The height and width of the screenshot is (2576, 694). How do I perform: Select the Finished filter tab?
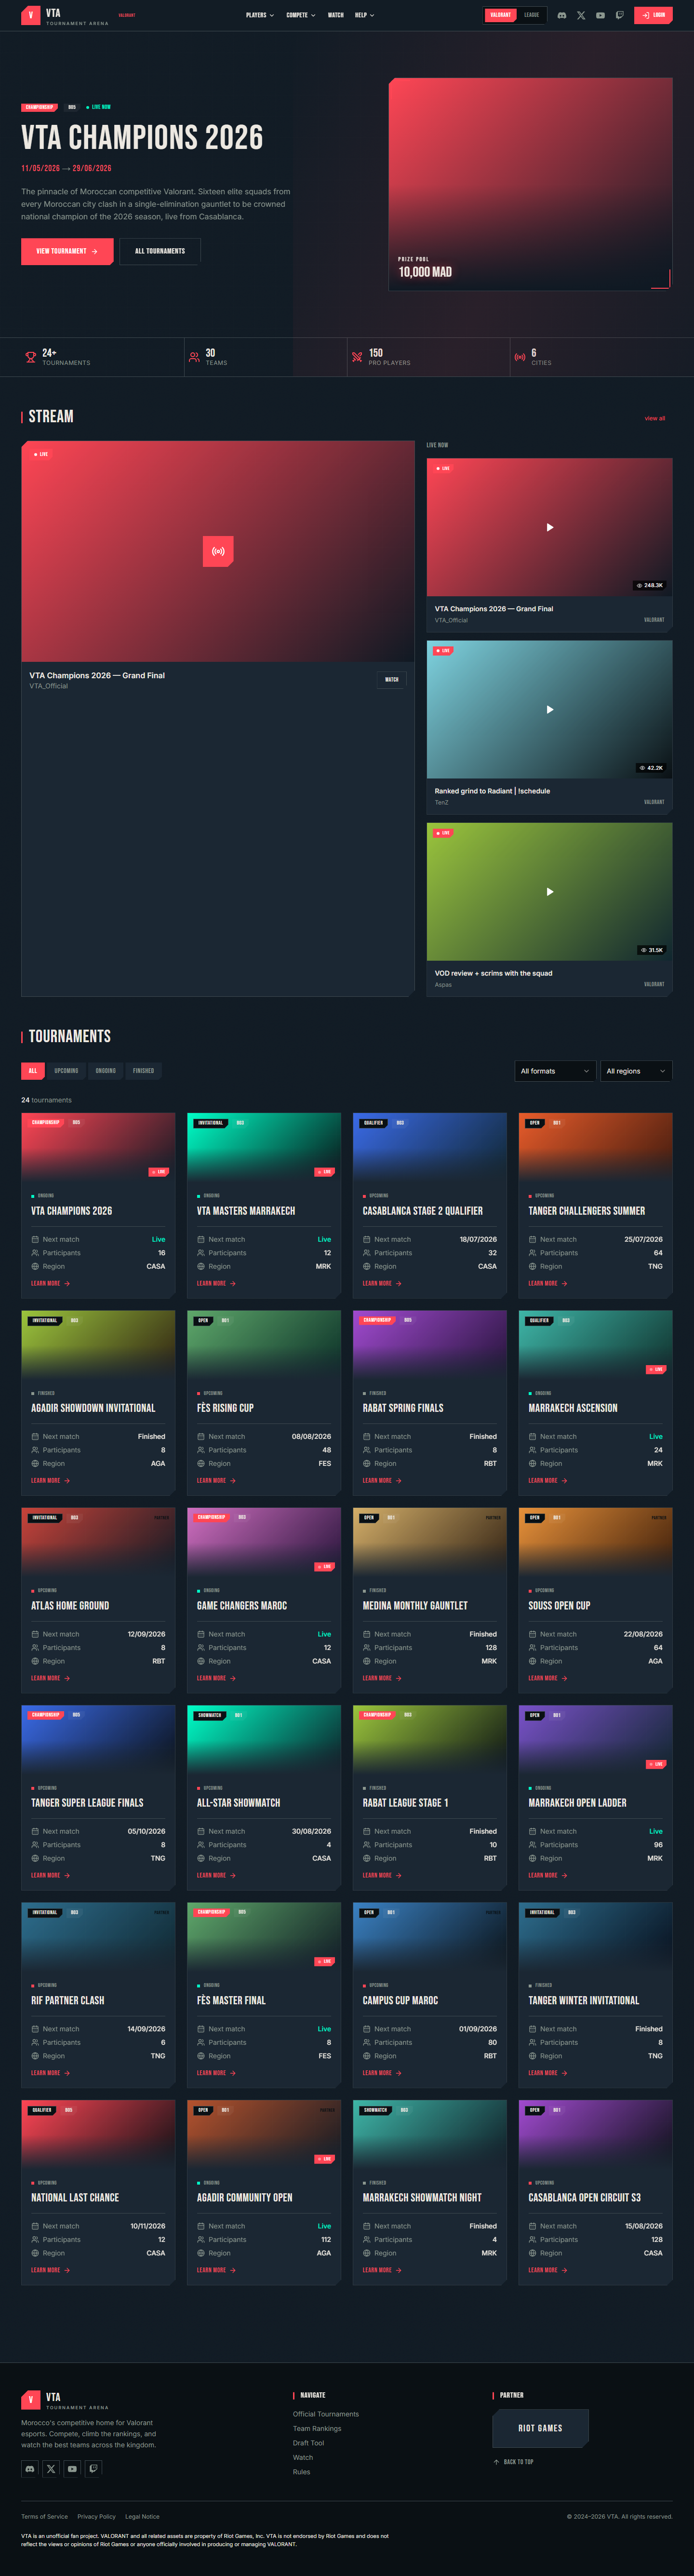point(144,1070)
